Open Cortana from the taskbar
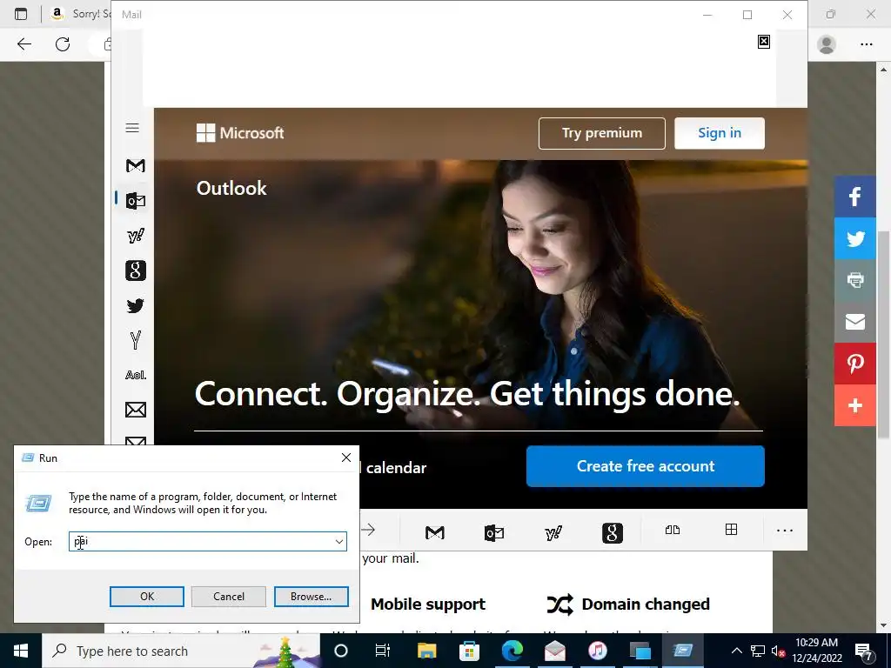 point(341,651)
